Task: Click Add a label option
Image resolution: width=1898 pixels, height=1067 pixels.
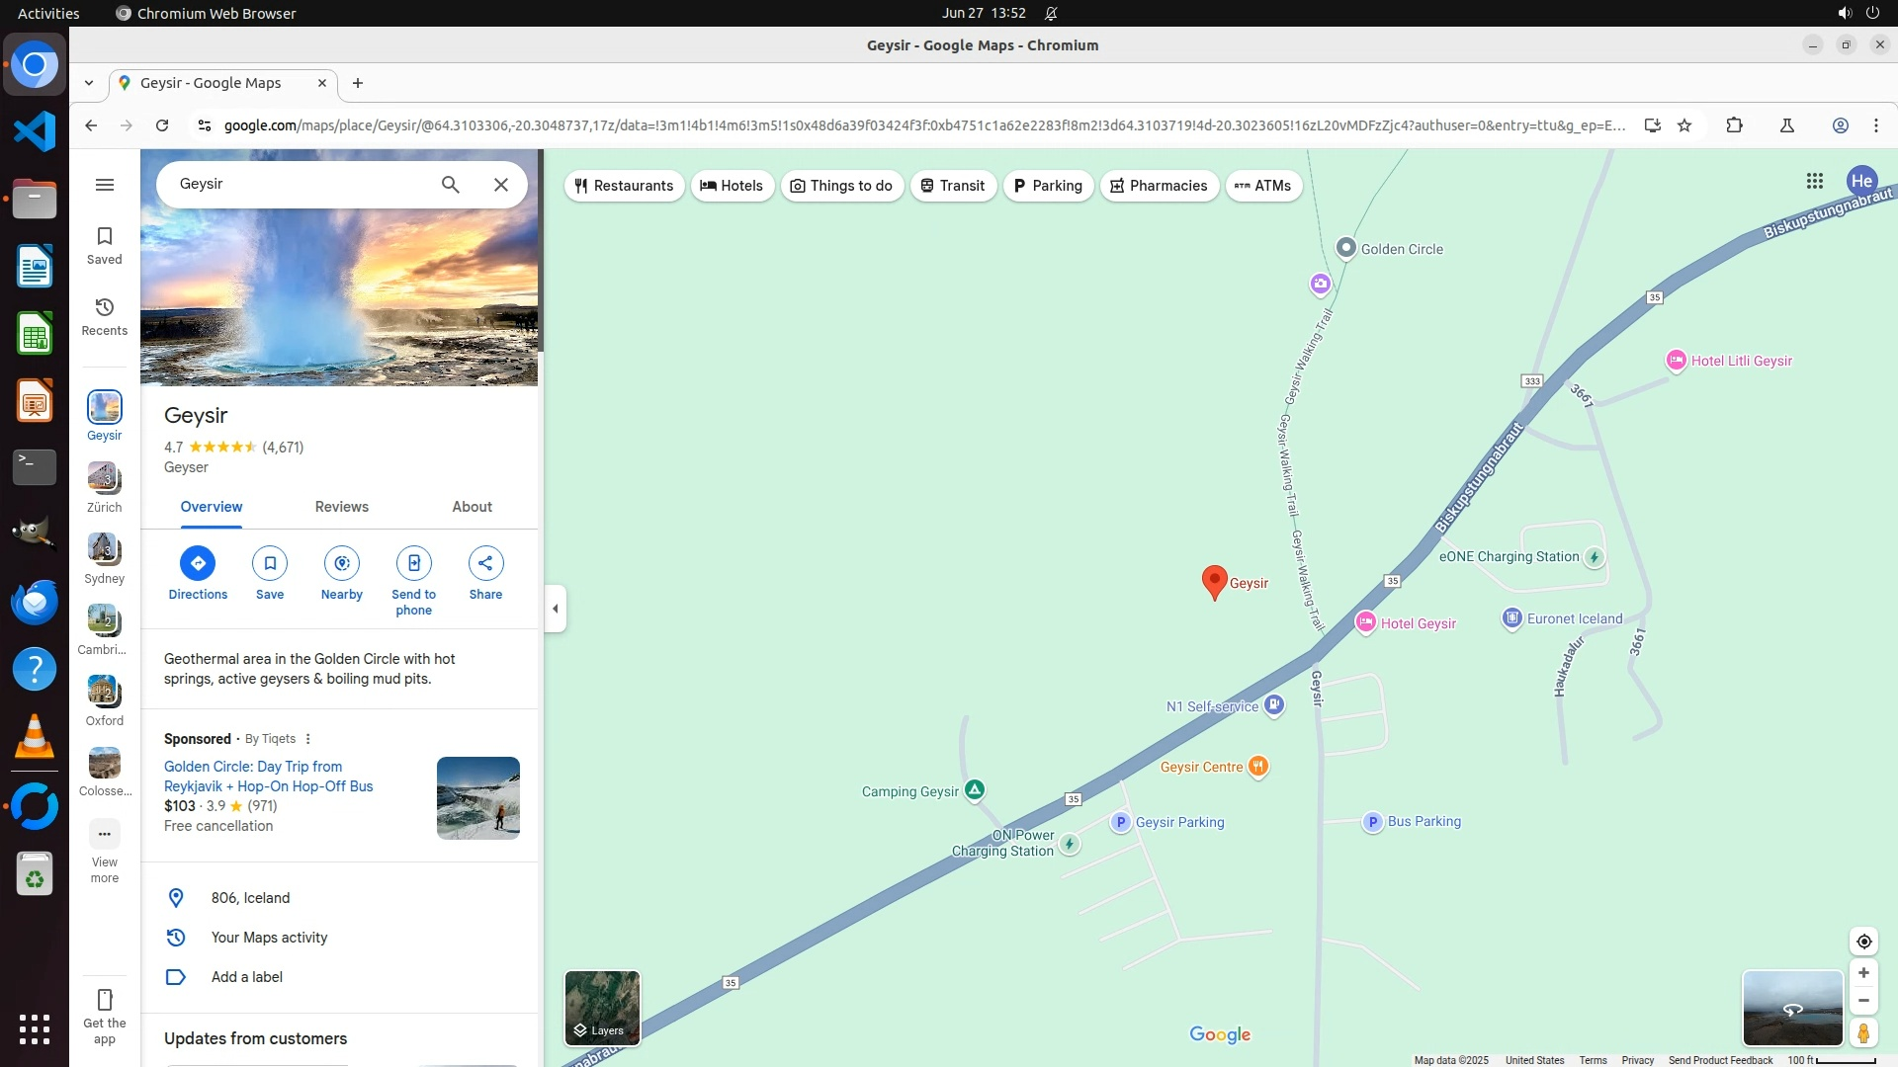Action: pyautogui.click(x=246, y=977)
